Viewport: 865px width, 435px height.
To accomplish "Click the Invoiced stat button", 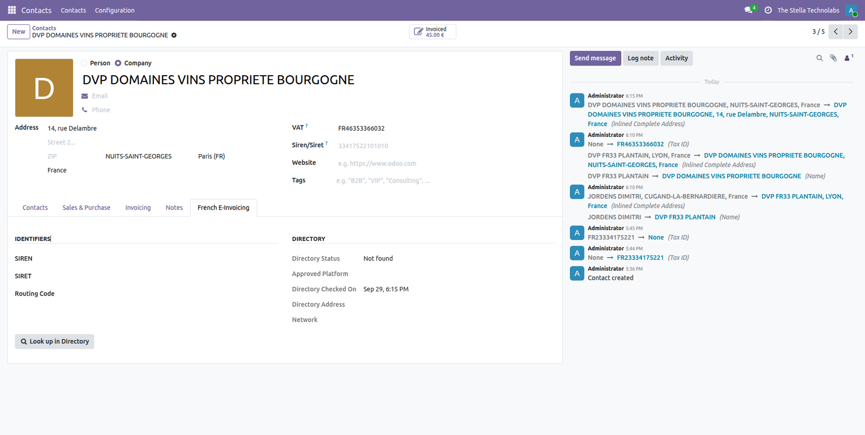I will click(432, 32).
